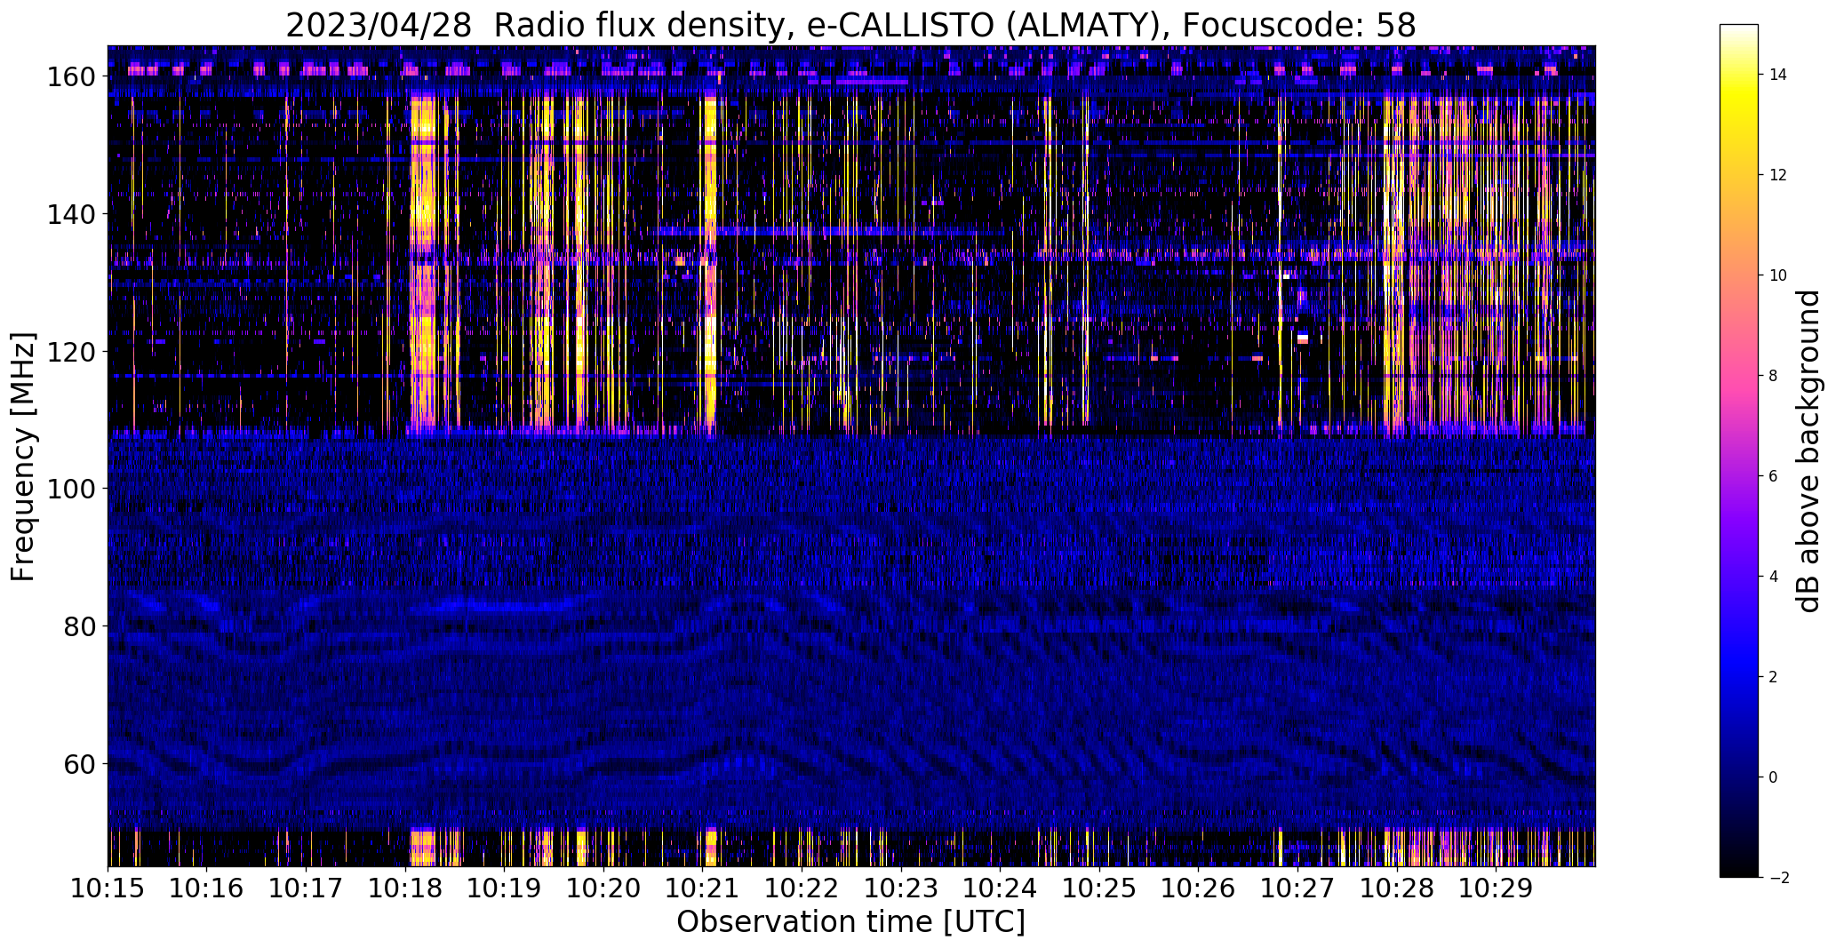
Task: Click the 10:15 time tick label
Action: click(x=108, y=888)
